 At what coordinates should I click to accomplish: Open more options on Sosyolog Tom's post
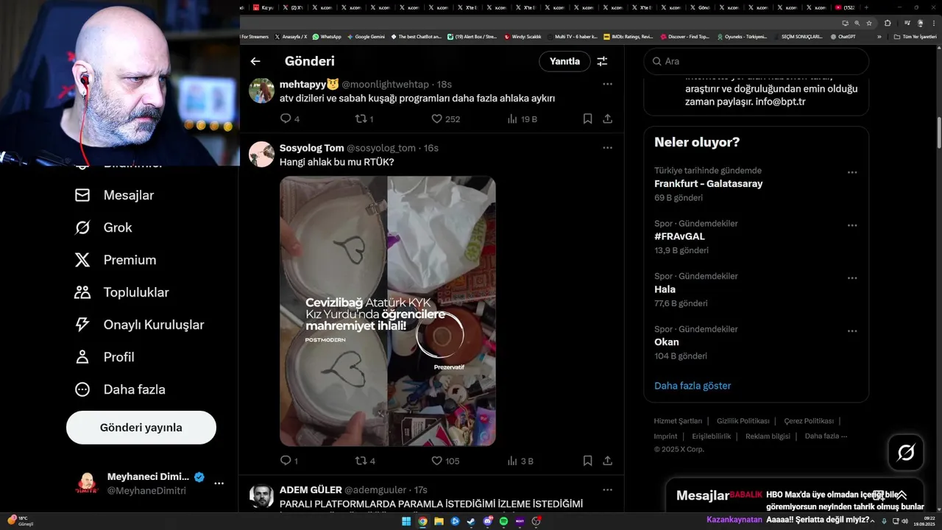point(608,147)
